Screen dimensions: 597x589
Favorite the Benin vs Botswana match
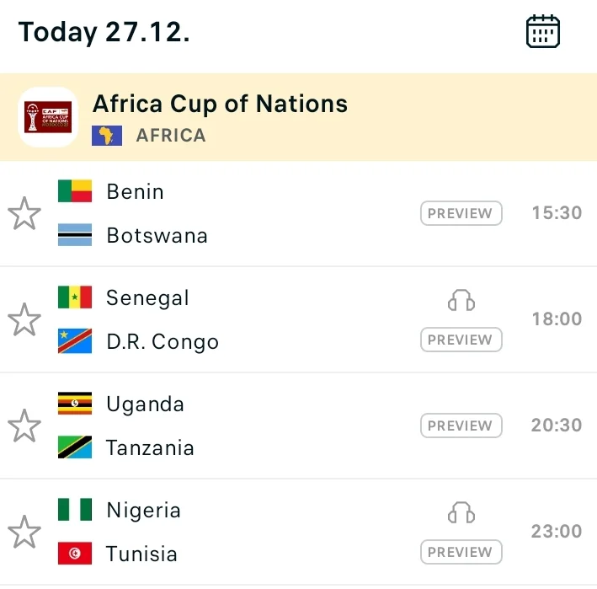24,214
